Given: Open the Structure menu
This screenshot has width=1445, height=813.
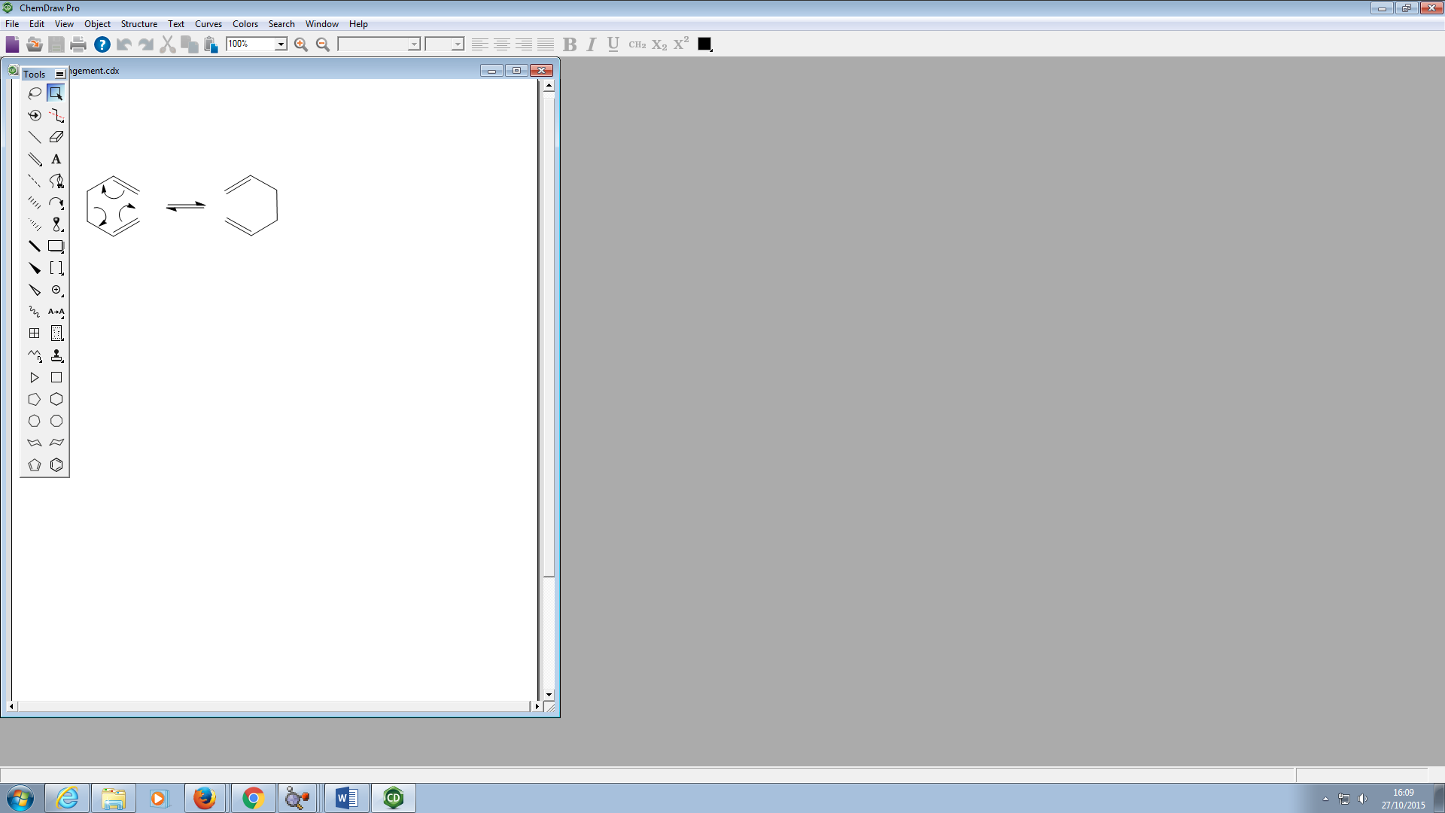Looking at the screenshot, I should pos(138,24).
